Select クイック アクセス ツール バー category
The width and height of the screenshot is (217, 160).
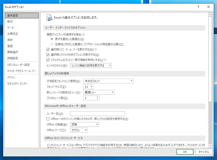pyautogui.click(x=22, y=71)
